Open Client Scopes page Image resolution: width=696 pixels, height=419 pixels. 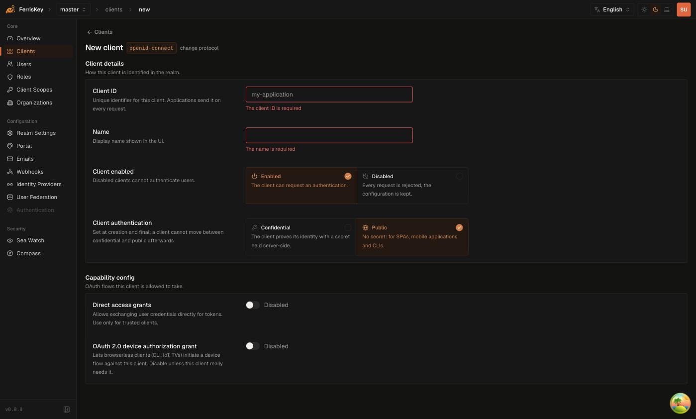coord(37,90)
